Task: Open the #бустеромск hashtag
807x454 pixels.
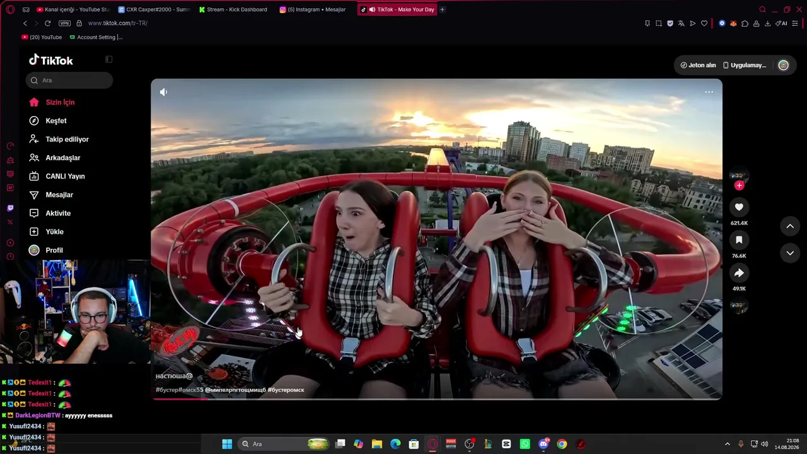Action: [286, 390]
